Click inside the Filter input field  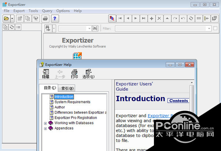pyautogui.click(x=161, y=29)
